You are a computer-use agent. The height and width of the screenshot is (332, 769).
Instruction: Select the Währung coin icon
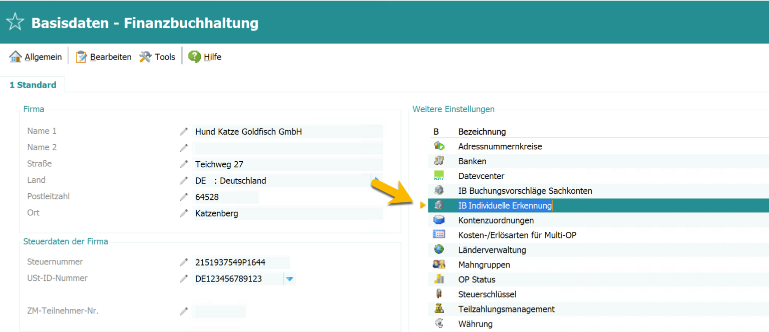pos(439,323)
